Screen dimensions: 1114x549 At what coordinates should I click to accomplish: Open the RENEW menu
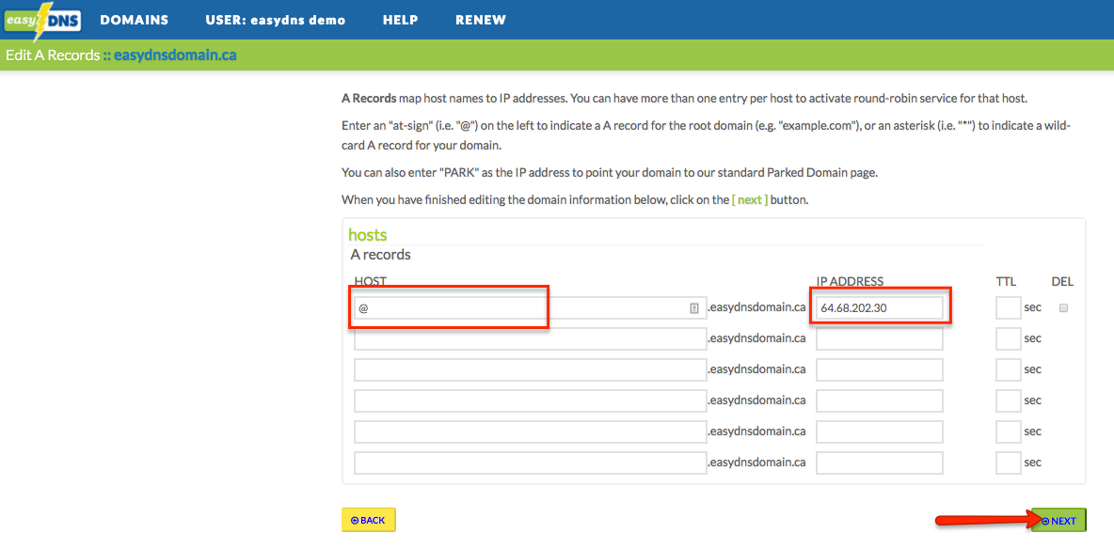[481, 20]
